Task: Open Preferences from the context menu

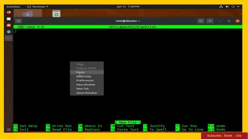Action: coord(87,80)
